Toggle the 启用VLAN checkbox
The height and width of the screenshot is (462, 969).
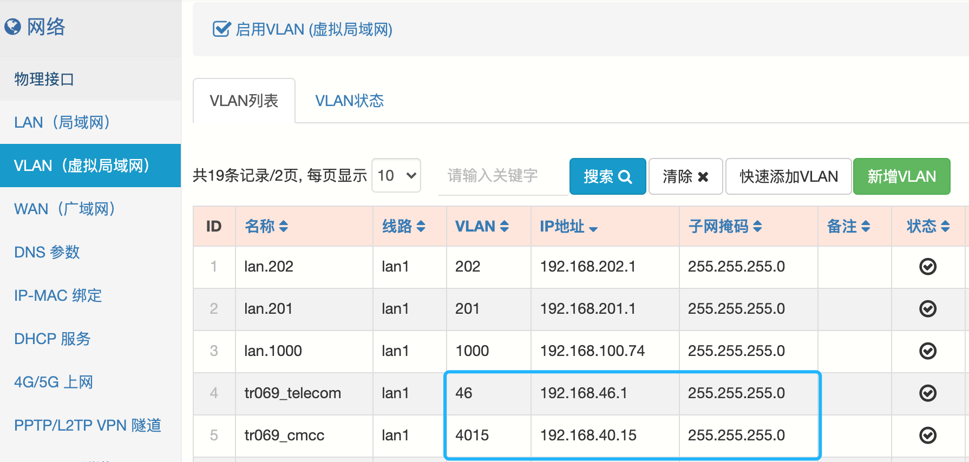[x=221, y=29]
